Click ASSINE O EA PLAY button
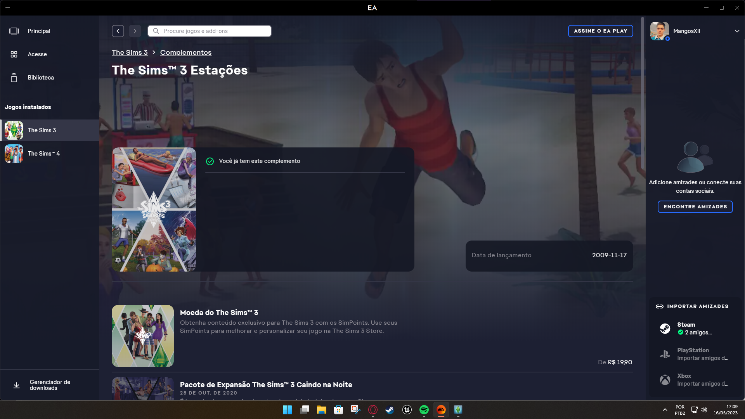 click(600, 31)
